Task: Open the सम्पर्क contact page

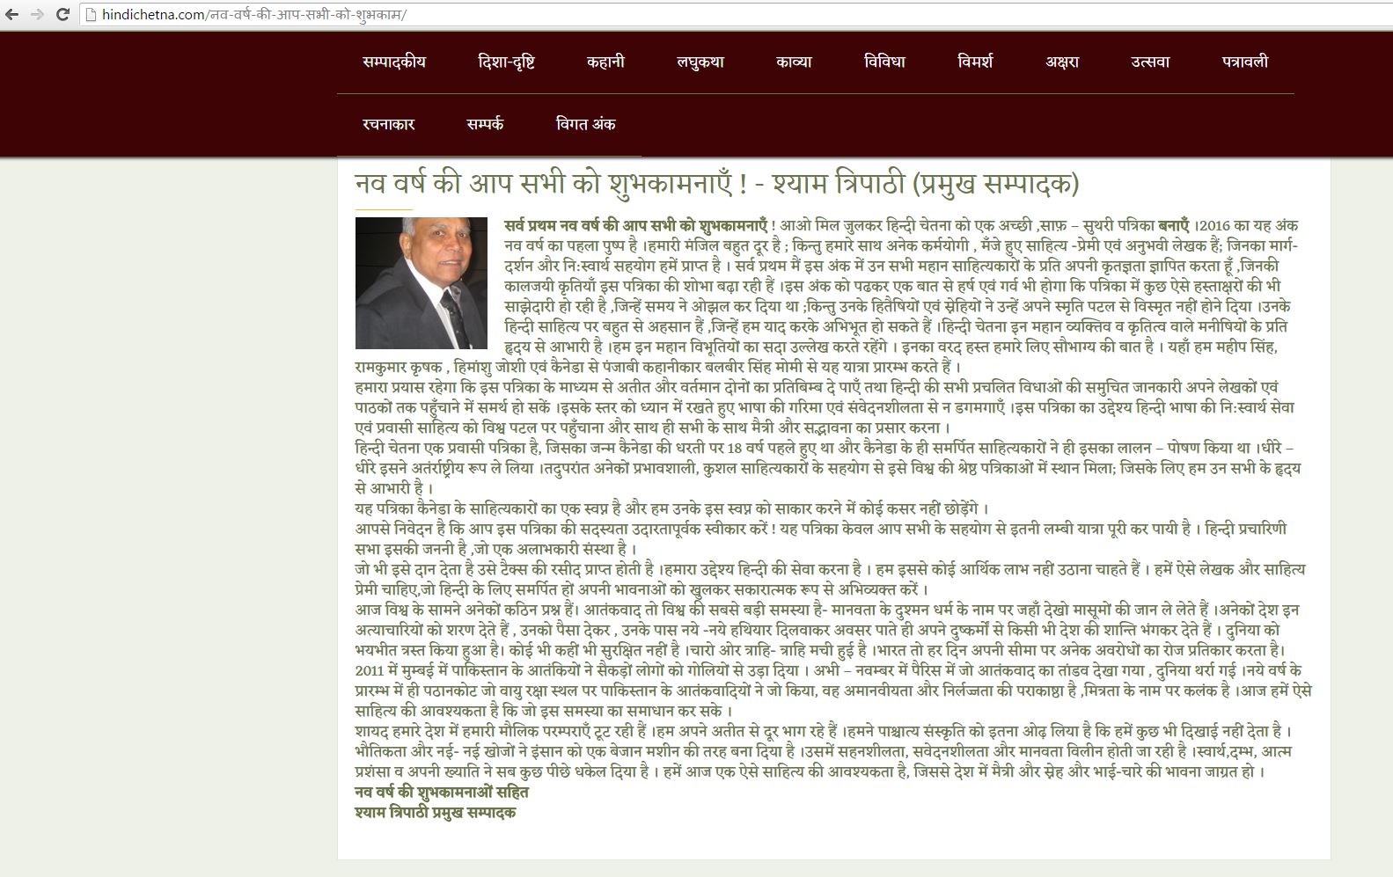Action: 485,124
